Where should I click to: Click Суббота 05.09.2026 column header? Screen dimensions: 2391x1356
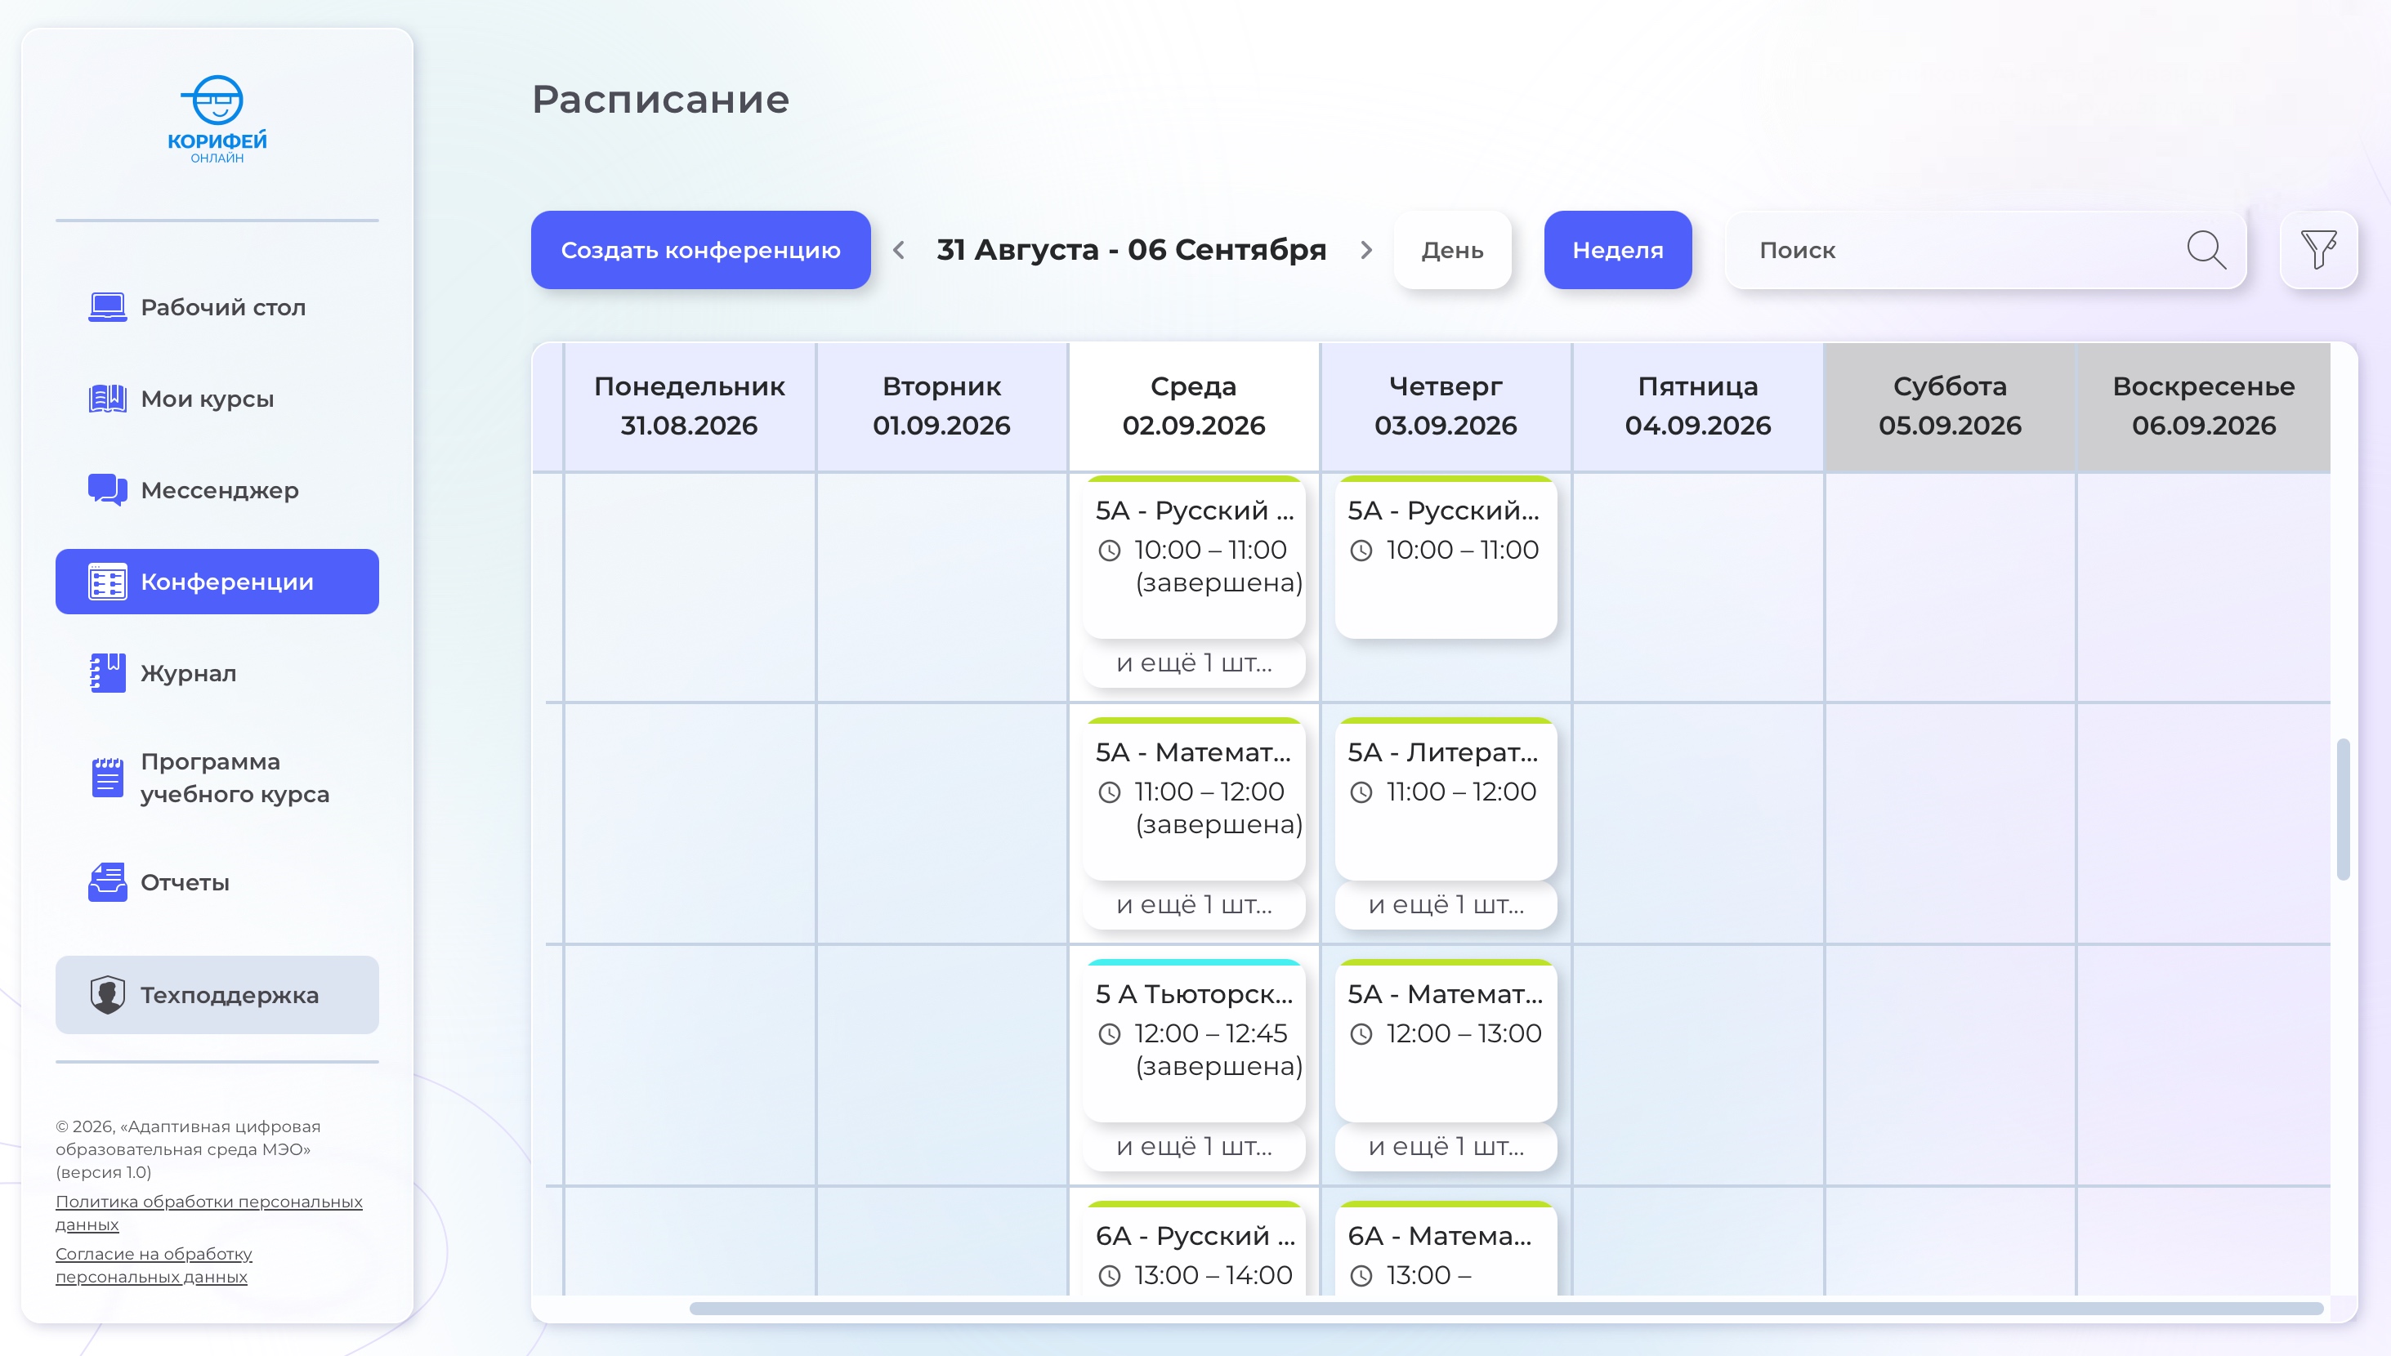[1951, 406]
